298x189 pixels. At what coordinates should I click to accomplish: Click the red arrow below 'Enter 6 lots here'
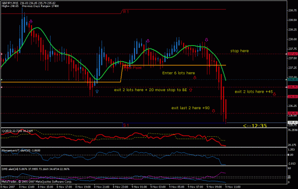point(195,78)
